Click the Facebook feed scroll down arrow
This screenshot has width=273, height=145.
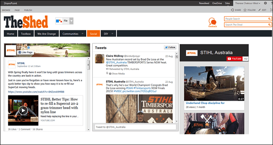click(89, 130)
